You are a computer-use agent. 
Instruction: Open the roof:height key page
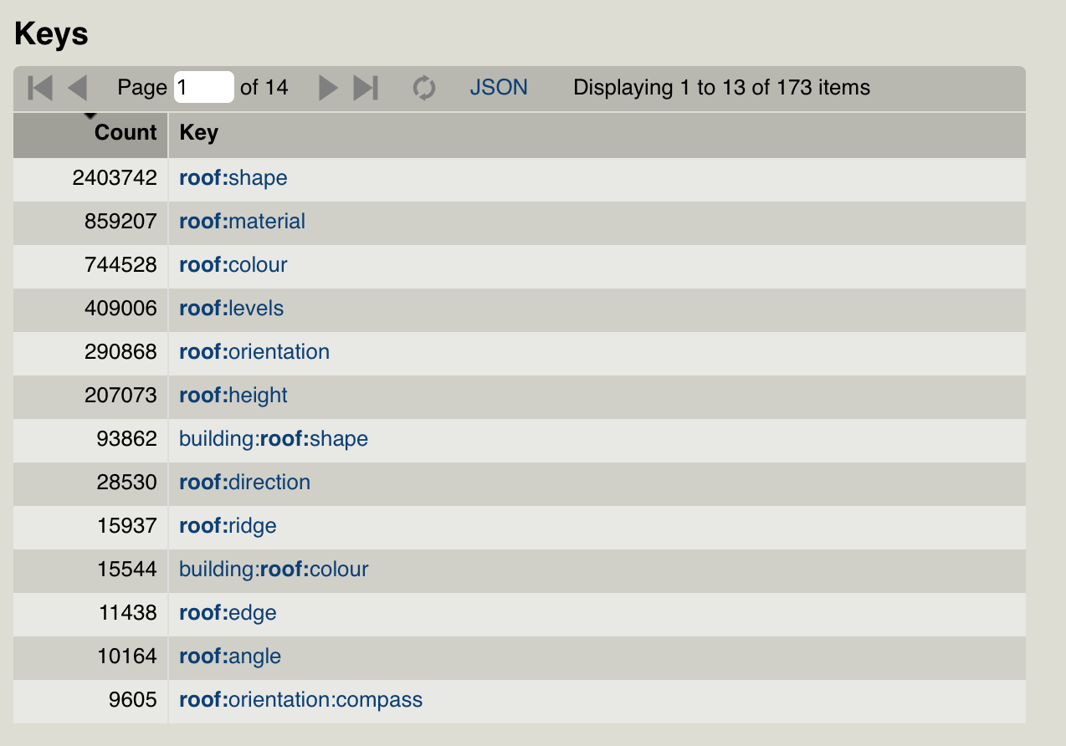233,395
